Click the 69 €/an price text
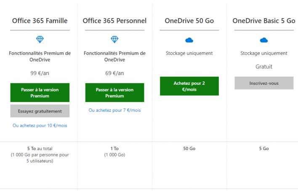Image resolution: width=298 pixels, height=191 pixels. 114,73
